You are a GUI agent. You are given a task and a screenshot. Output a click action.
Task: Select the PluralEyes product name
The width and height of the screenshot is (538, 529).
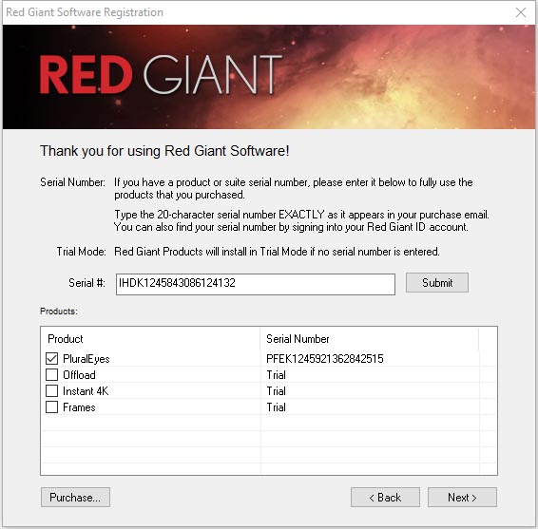click(86, 359)
